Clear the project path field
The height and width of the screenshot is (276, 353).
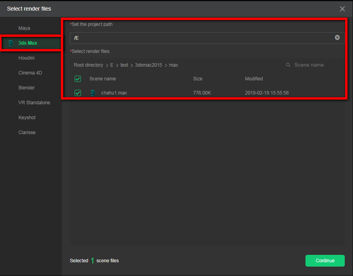(x=337, y=38)
